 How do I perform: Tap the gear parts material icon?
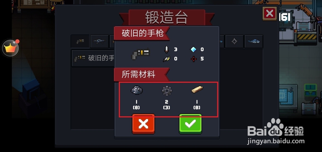tap(166, 90)
